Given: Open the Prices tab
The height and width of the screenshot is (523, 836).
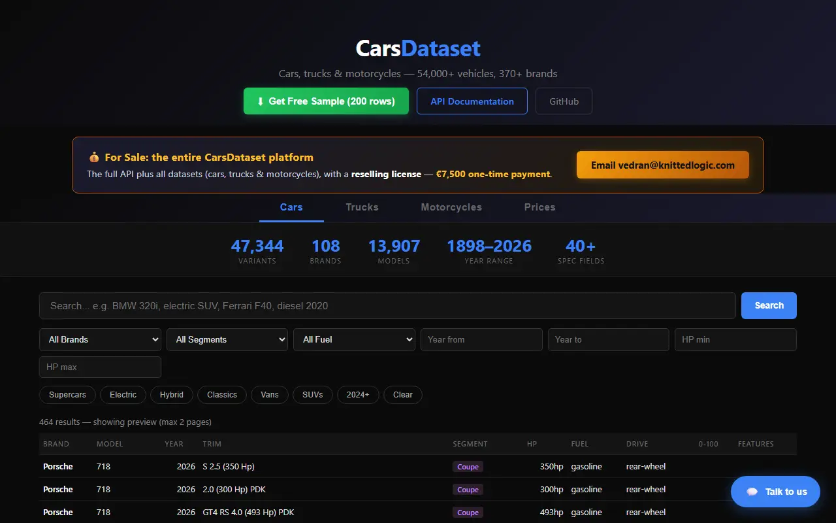Looking at the screenshot, I should [539, 207].
